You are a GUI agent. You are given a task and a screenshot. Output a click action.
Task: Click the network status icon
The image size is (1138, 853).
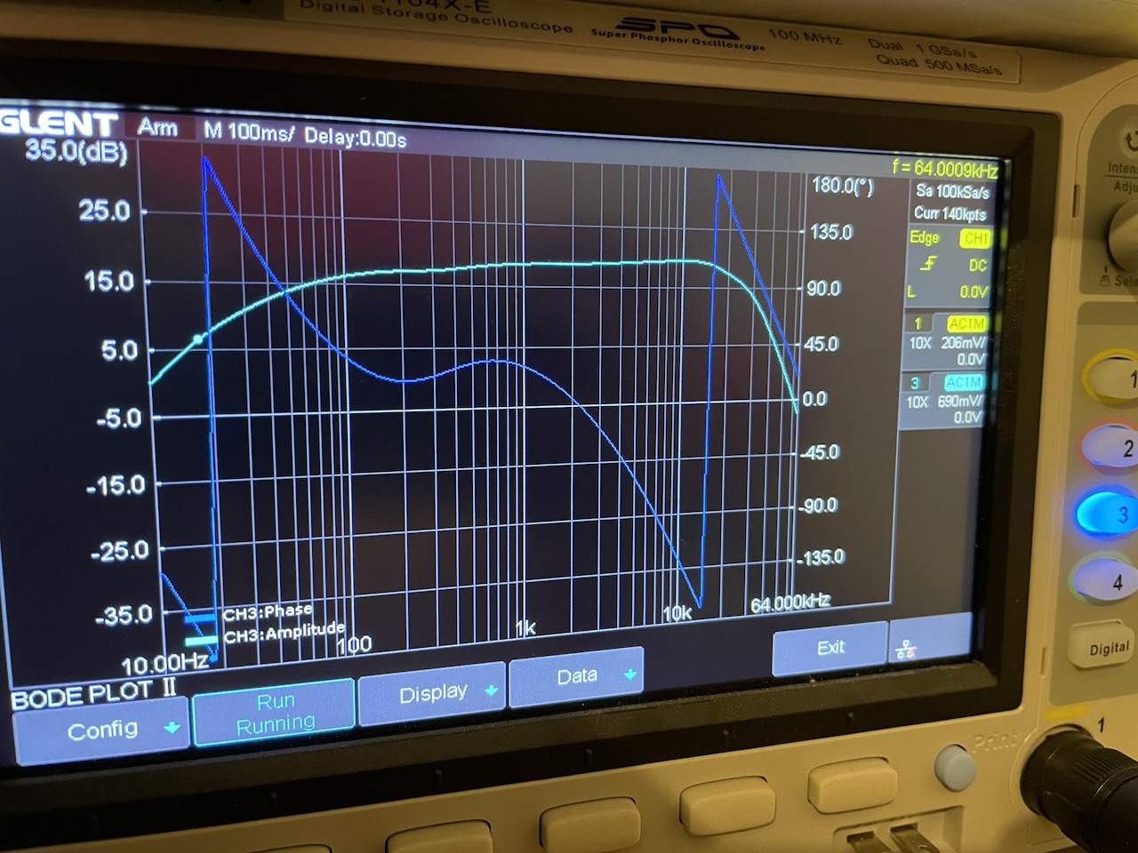tap(906, 649)
